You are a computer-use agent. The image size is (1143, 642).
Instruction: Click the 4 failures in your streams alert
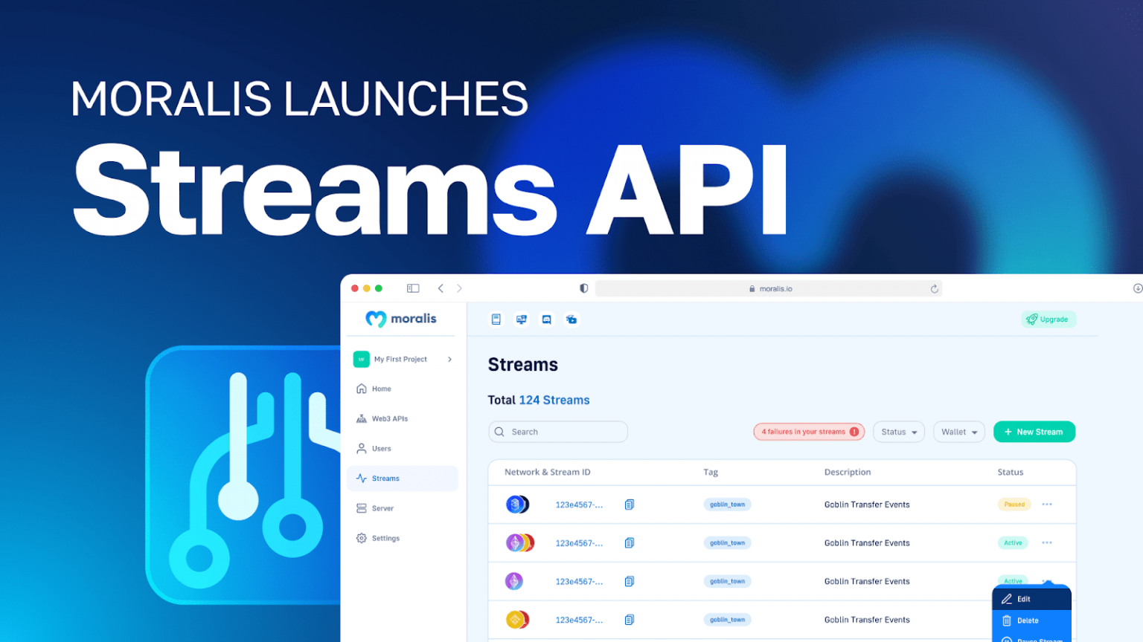(809, 431)
